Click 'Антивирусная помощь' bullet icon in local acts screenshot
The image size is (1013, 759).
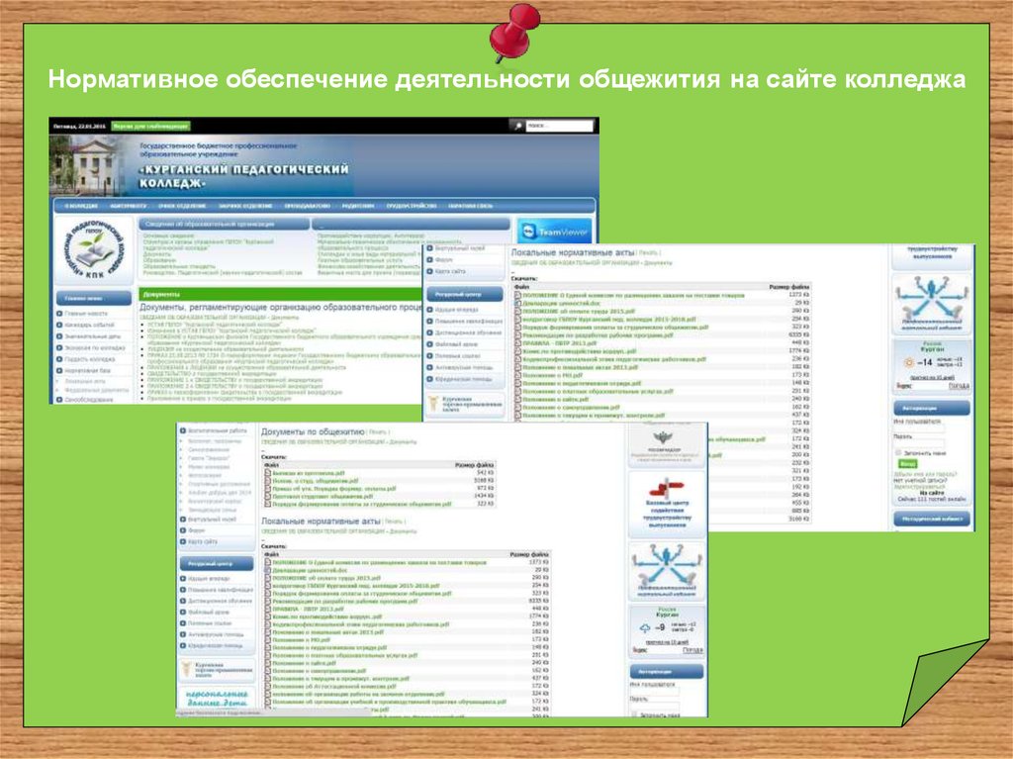[430, 367]
